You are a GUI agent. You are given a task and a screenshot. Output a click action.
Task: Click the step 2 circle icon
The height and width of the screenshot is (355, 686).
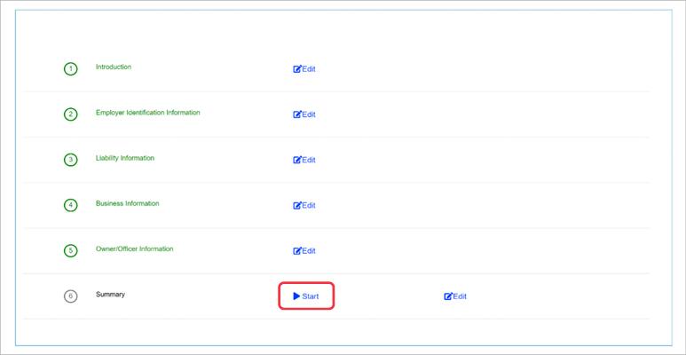tap(71, 114)
